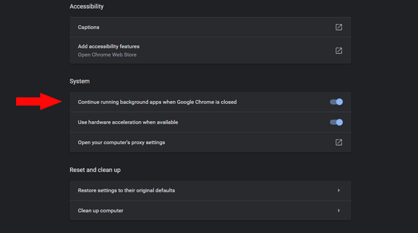Disable continue running background apps toggle
Viewport: 418px width, 233px height.
point(336,102)
